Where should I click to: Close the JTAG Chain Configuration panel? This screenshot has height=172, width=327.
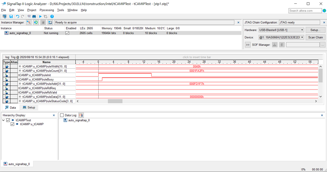click(x=324, y=22)
